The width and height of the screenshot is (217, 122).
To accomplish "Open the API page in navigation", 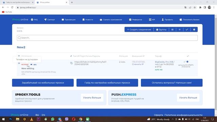I will point(152,20).
